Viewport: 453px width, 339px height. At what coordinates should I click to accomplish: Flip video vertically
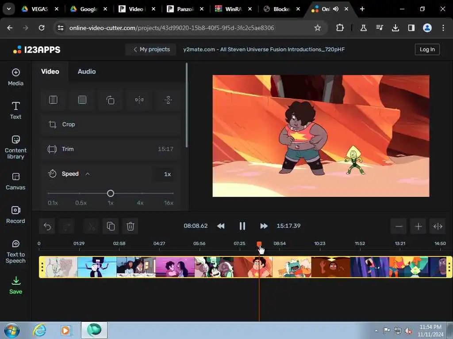click(168, 100)
